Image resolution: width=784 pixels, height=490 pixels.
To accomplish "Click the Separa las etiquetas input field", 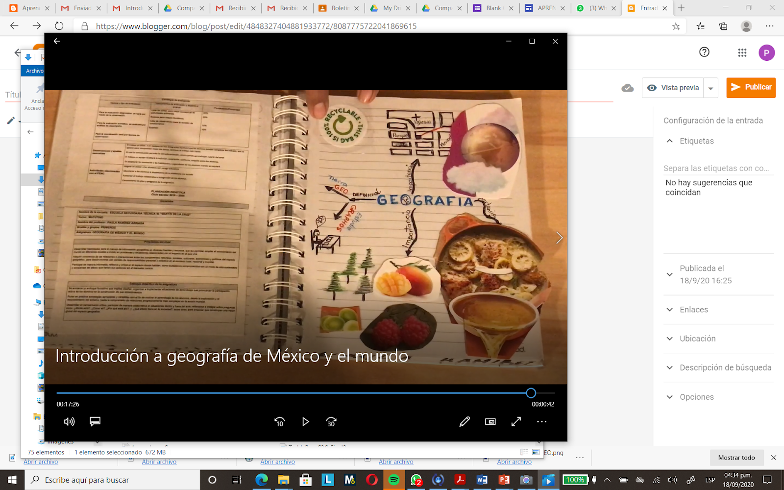I will click(x=718, y=168).
